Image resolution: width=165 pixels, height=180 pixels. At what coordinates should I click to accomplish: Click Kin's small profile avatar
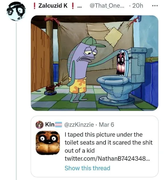[x=40, y=125]
